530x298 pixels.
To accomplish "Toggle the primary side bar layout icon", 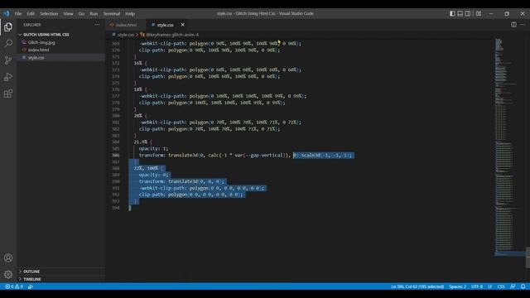I will click(x=452, y=13).
